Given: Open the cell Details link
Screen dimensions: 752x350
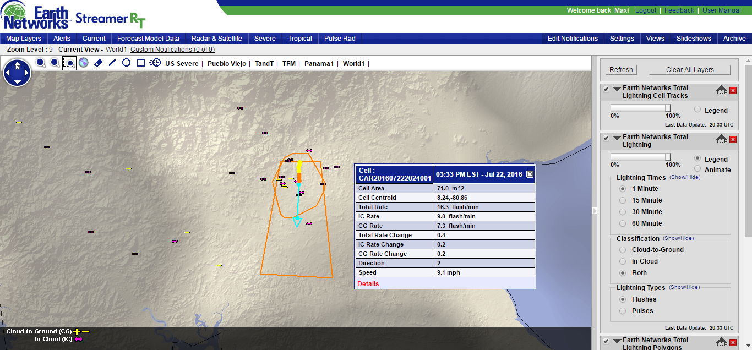Looking at the screenshot, I should (x=368, y=284).
